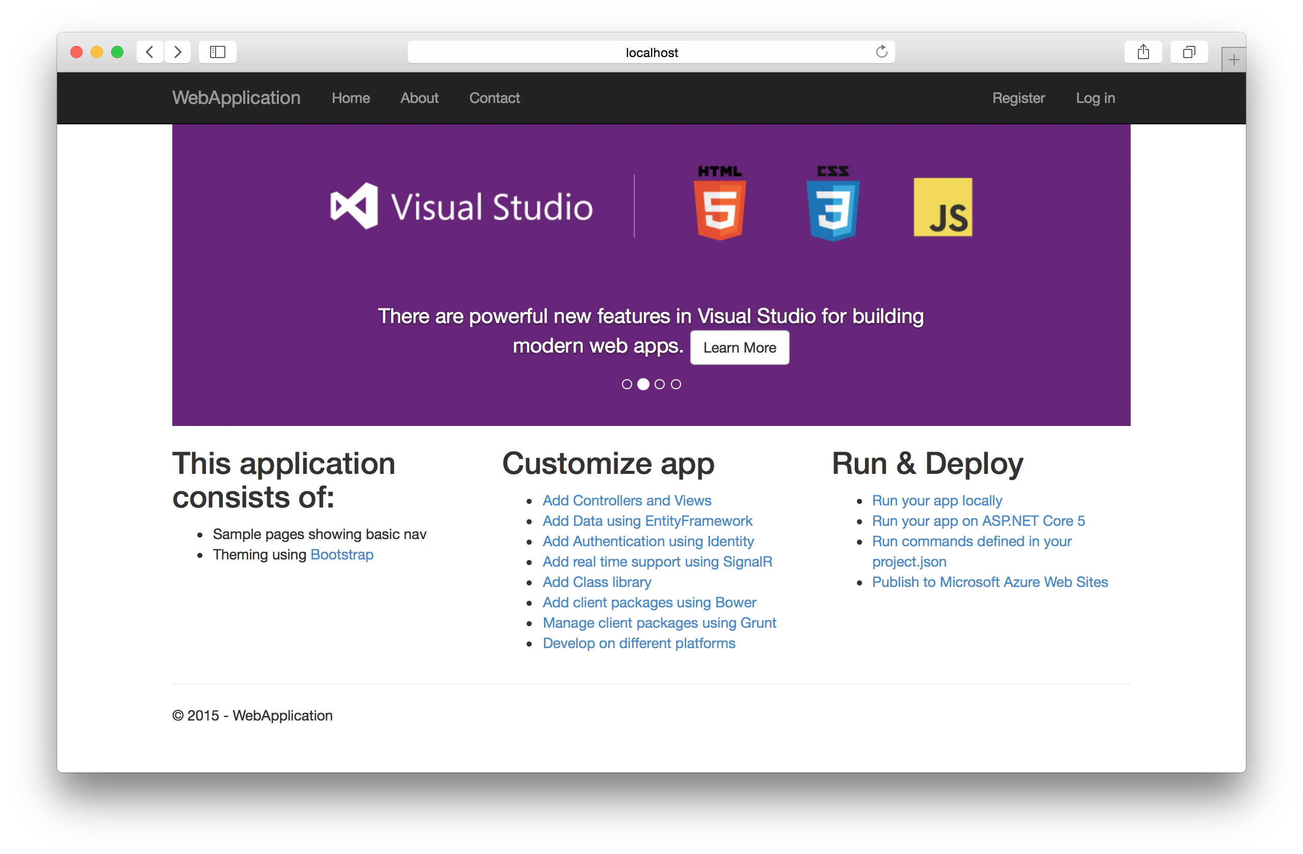Click the © 2015 - WebApplication footer text

(252, 715)
